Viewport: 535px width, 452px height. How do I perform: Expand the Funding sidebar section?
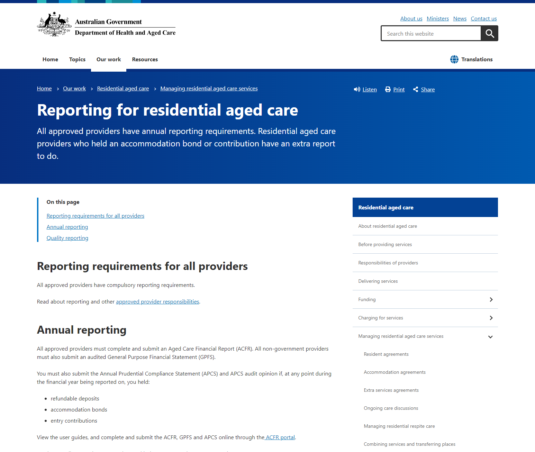click(x=491, y=299)
